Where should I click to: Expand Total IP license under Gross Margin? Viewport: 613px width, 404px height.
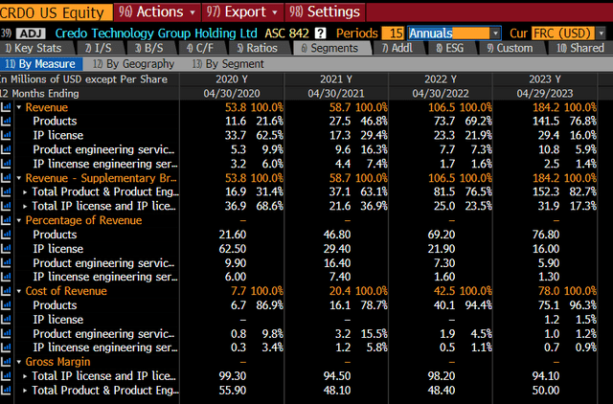(25, 376)
